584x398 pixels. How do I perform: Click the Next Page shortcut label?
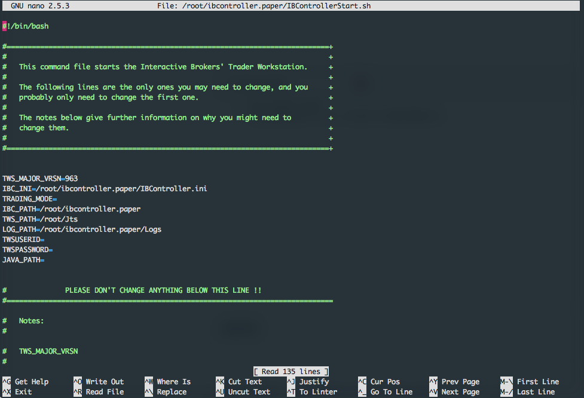coord(460,391)
